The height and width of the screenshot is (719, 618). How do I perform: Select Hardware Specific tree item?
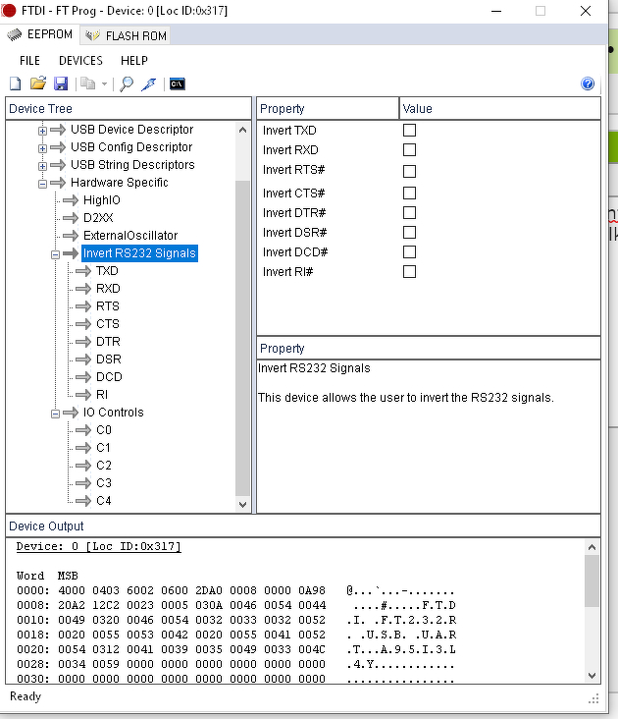point(120,183)
